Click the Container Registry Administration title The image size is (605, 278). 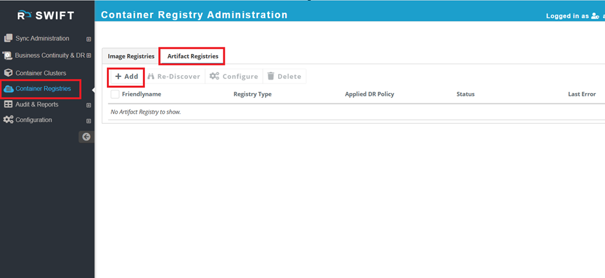point(194,15)
